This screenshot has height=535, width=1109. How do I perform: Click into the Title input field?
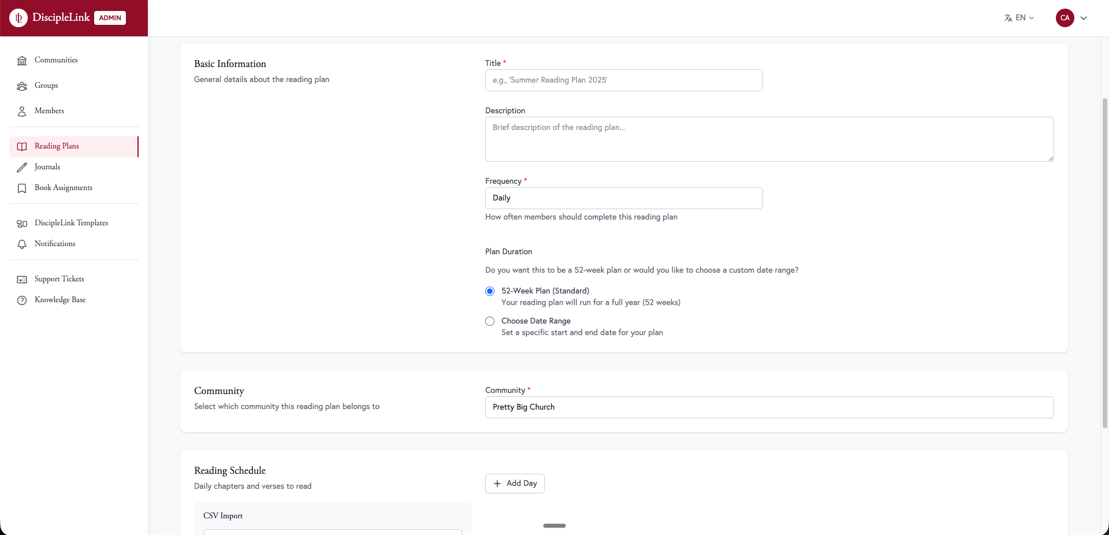click(624, 80)
